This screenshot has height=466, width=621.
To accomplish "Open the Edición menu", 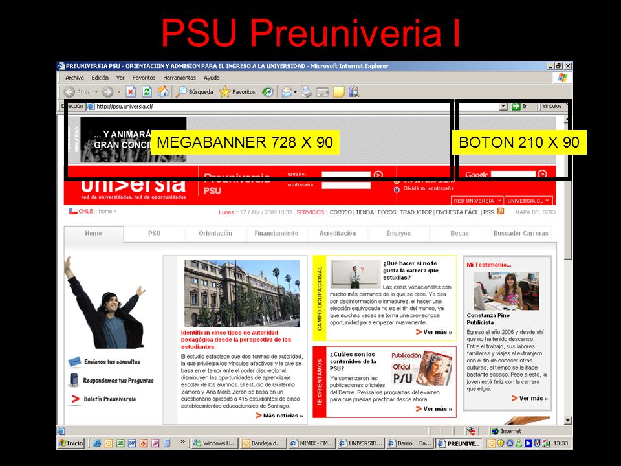I will 100,78.
